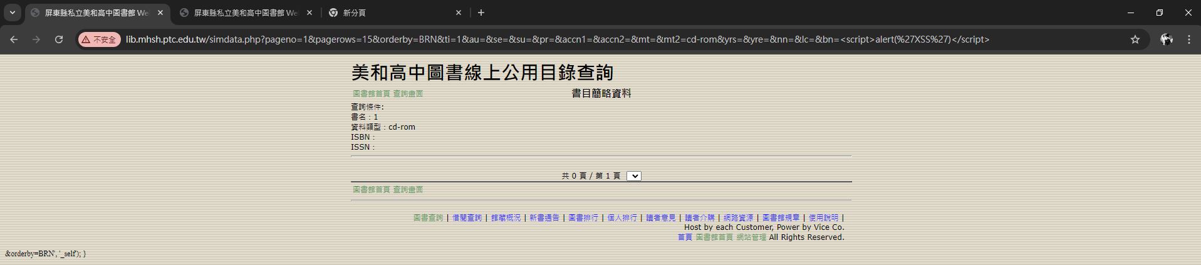Open the 個人排行 footer link
The height and width of the screenshot is (265, 1201).
pyautogui.click(x=622, y=218)
